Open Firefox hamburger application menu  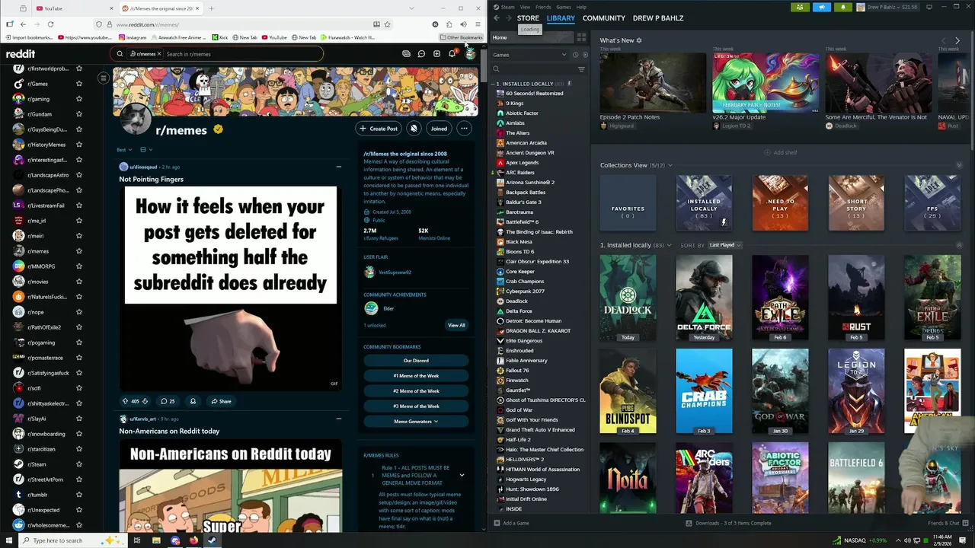[478, 24]
